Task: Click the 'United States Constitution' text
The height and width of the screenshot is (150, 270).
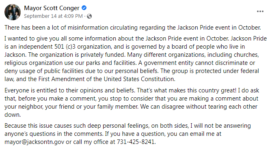Action: tap(139, 79)
